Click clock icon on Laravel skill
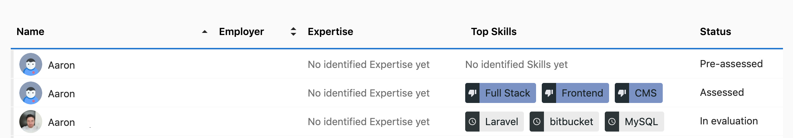 pos(472,122)
